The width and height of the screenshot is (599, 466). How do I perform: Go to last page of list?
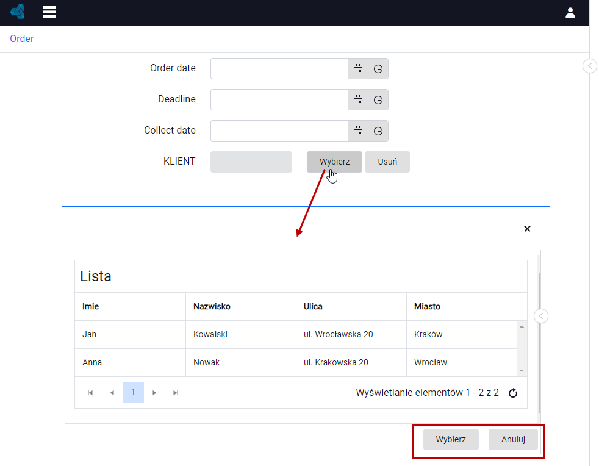(x=176, y=393)
